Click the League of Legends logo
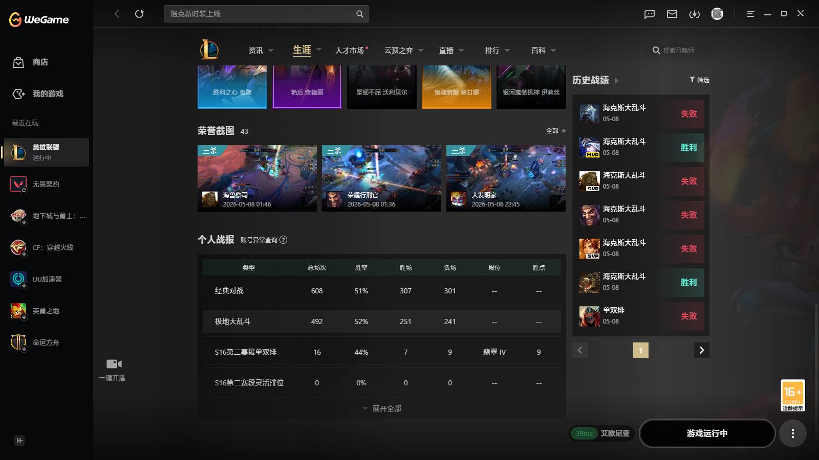819x460 pixels. click(x=209, y=50)
